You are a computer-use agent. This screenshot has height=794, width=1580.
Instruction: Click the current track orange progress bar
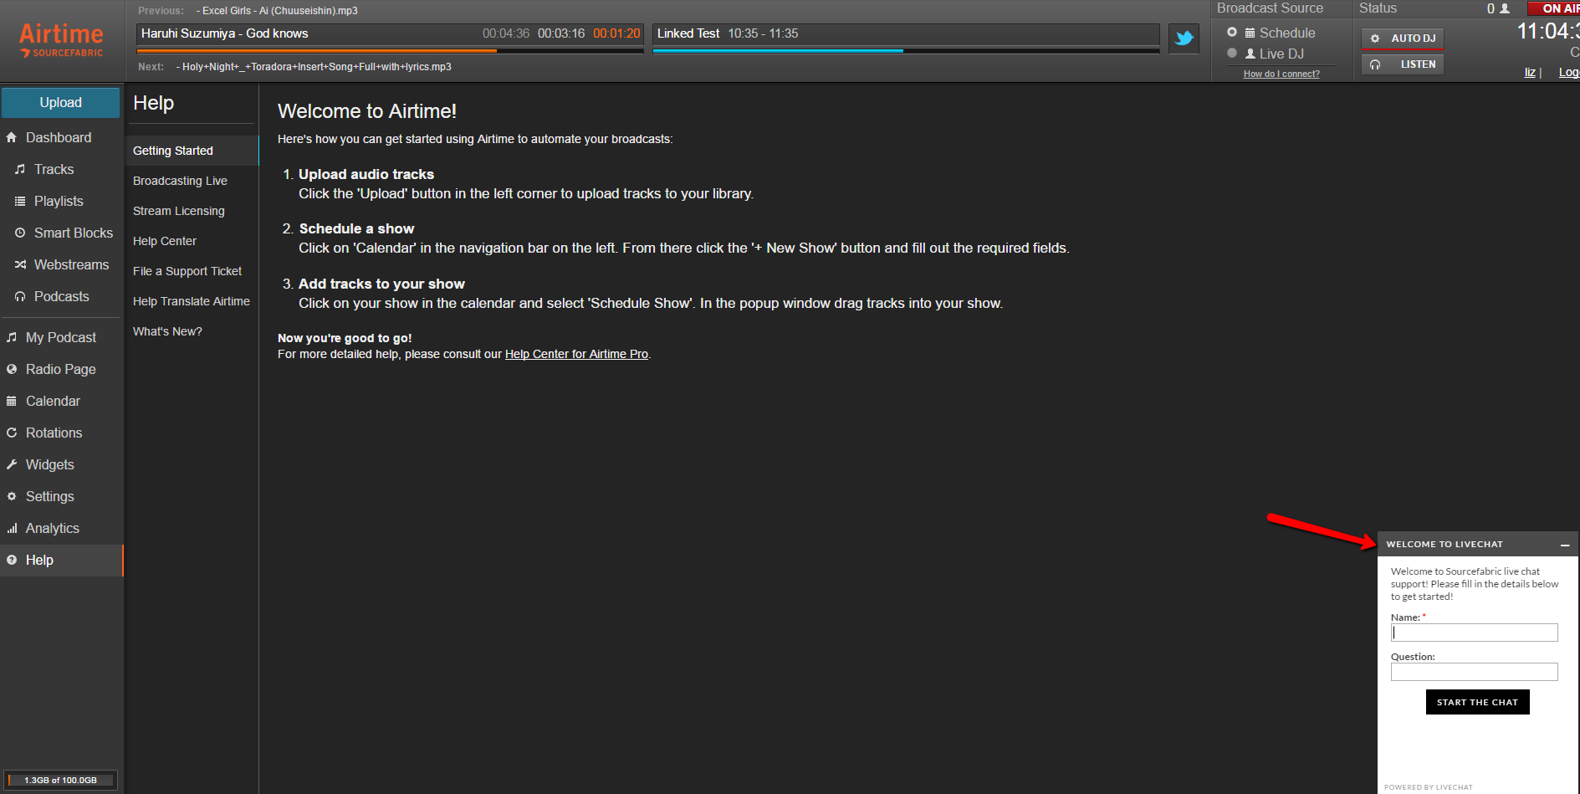(390, 51)
